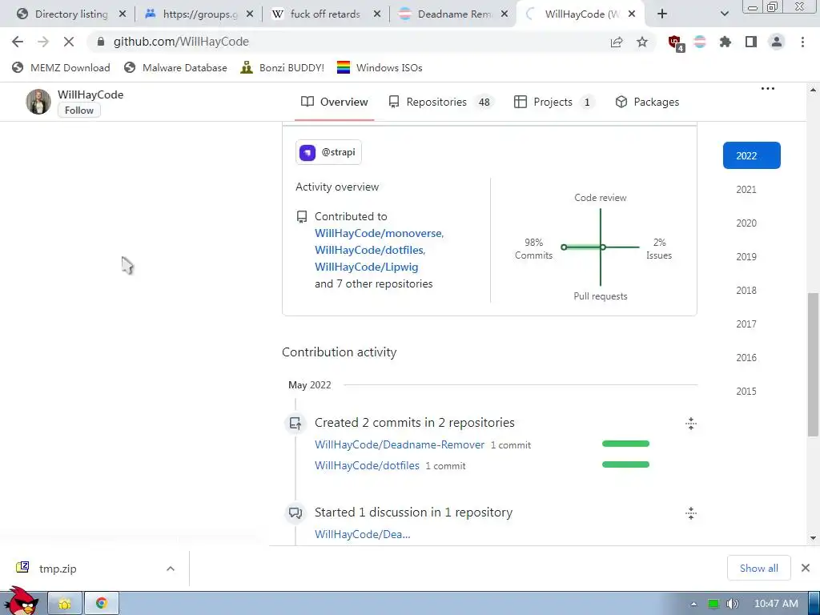Share this page via the share icon
The width and height of the screenshot is (820, 615).
click(x=617, y=42)
